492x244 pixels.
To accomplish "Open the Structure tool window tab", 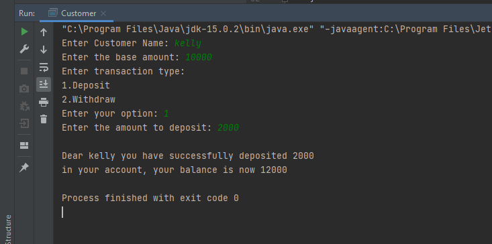I will [x=9, y=229].
